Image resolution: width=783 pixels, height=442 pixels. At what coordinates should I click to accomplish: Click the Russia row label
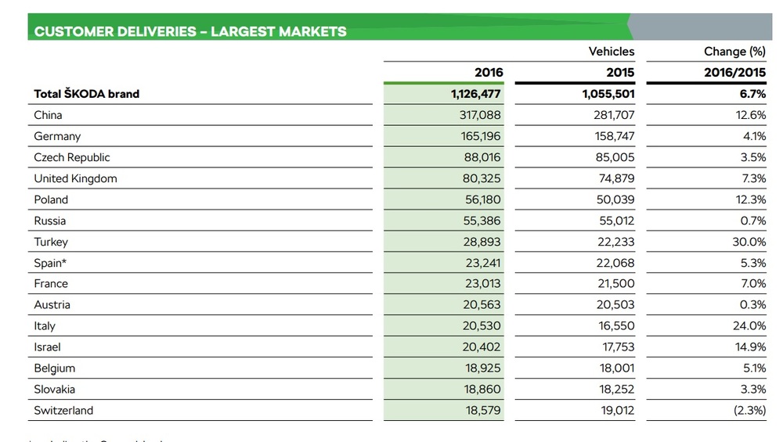click(x=49, y=221)
